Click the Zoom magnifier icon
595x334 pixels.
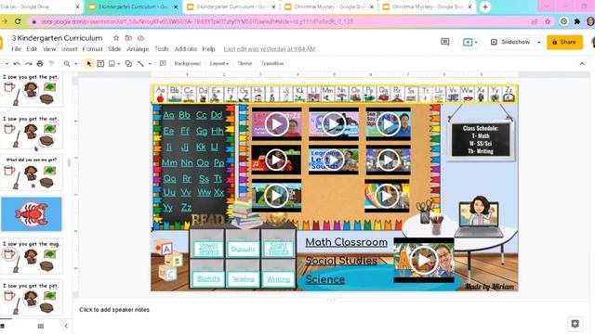(x=67, y=64)
